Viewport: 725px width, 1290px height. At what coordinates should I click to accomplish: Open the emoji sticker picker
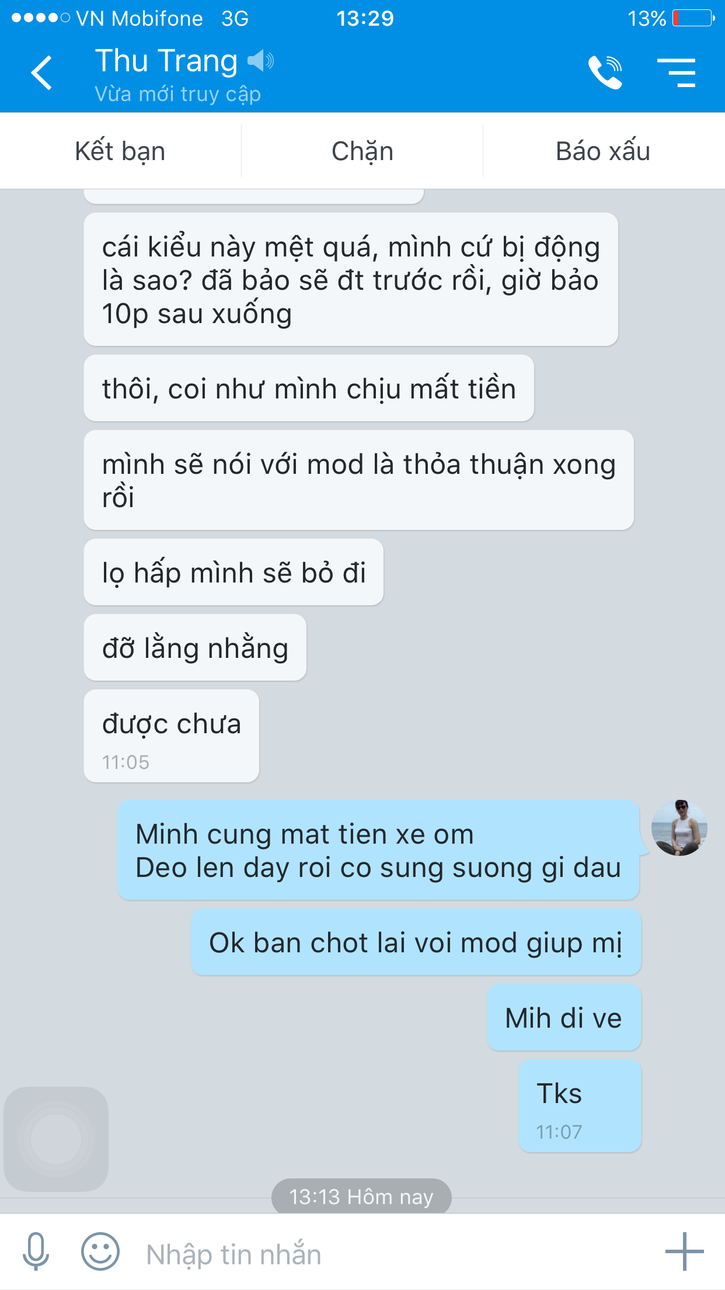click(x=100, y=1251)
